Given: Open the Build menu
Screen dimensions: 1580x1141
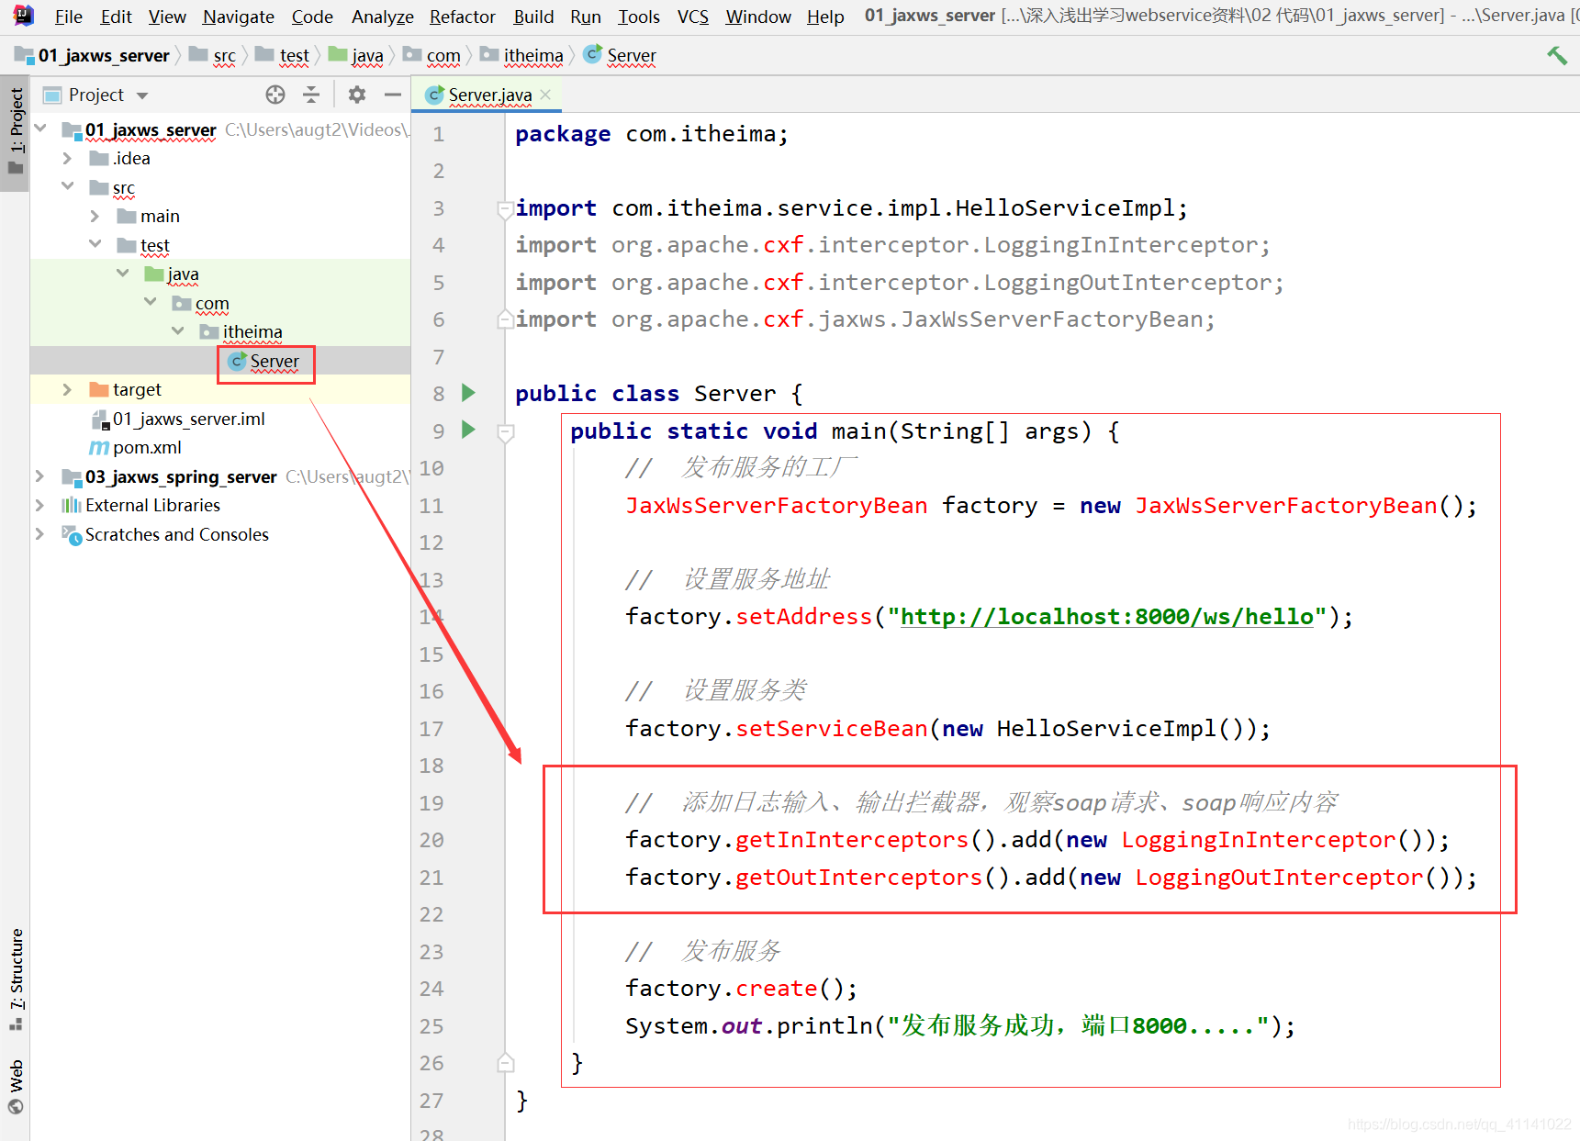Looking at the screenshot, I should point(533,17).
